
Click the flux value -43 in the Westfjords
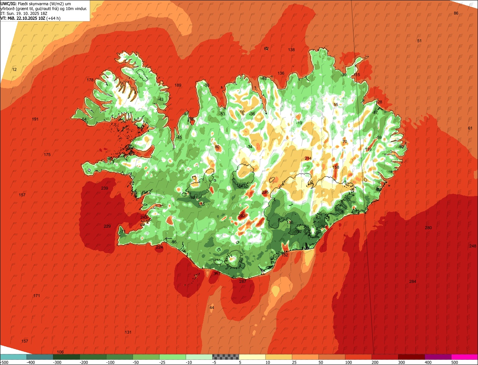(161, 100)
